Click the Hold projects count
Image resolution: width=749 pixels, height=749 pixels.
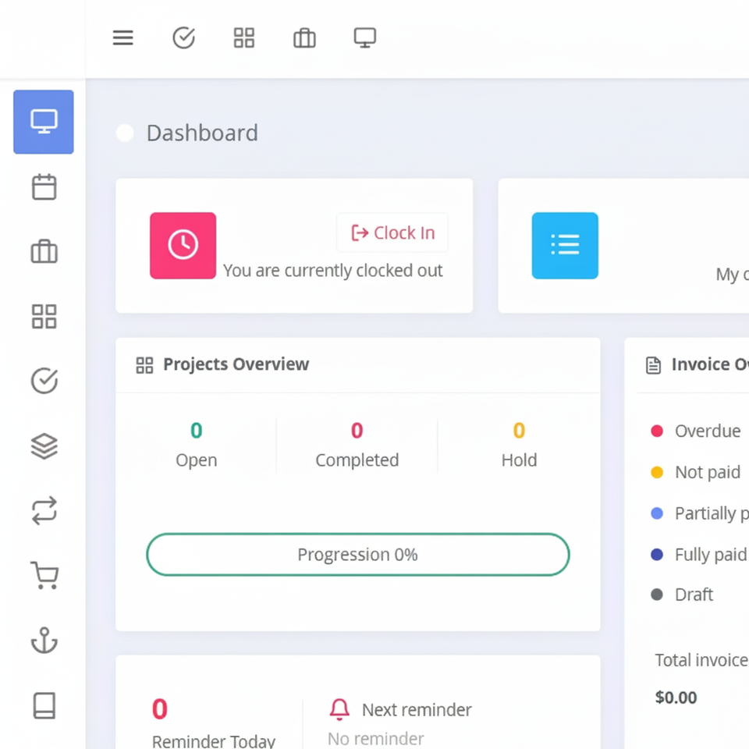pos(520,431)
